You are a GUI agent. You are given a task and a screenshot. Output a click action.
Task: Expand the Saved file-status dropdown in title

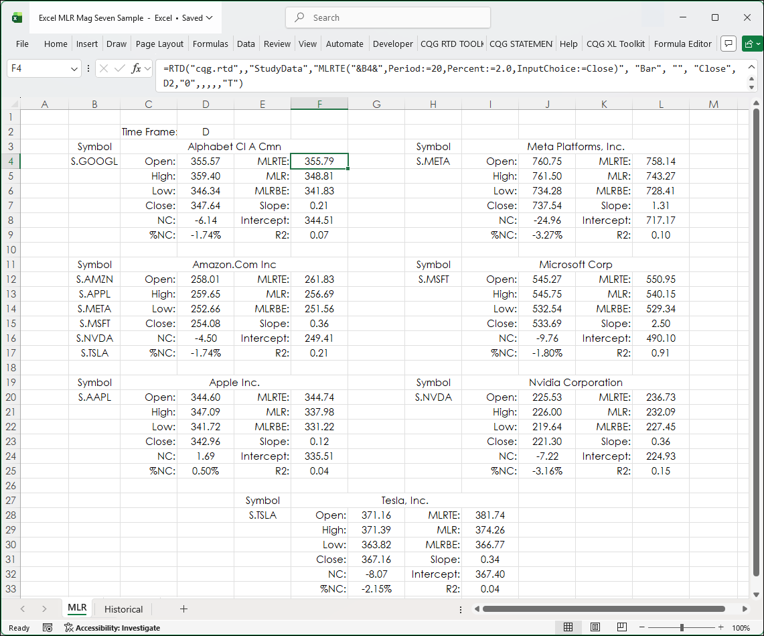(x=210, y=18)
